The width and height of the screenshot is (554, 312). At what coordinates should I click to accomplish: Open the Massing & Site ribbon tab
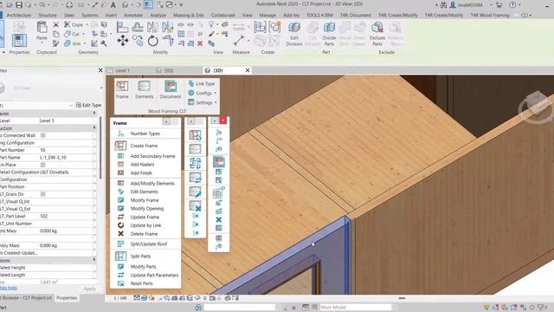pos(189,16)
